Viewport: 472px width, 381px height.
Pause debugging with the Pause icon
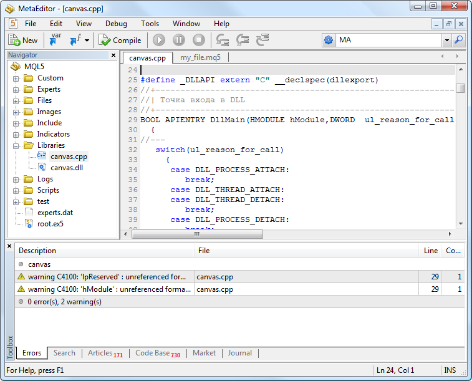coord(179,40)
